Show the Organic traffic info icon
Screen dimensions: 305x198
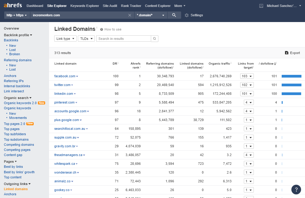231,63
